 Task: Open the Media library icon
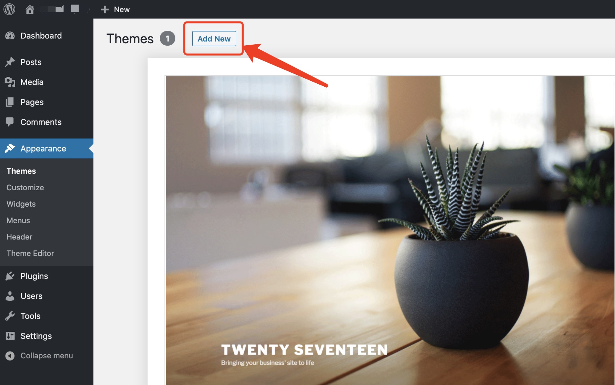click(x=10, y=82)
